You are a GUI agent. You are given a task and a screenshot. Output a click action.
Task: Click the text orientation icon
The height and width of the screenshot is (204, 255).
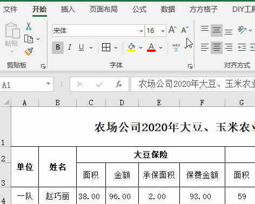[242, 30]
